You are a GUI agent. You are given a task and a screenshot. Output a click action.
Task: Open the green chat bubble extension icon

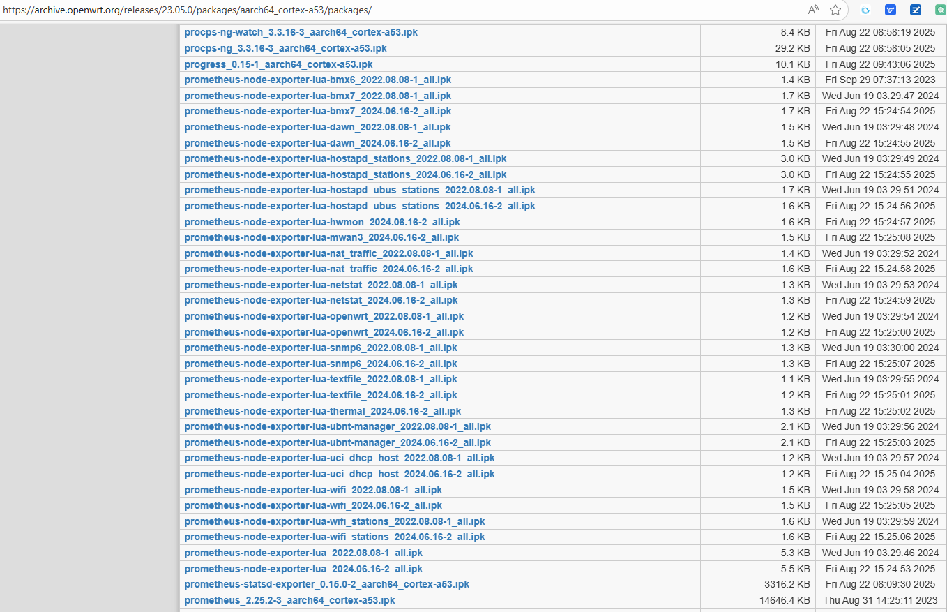coord(940,10)
